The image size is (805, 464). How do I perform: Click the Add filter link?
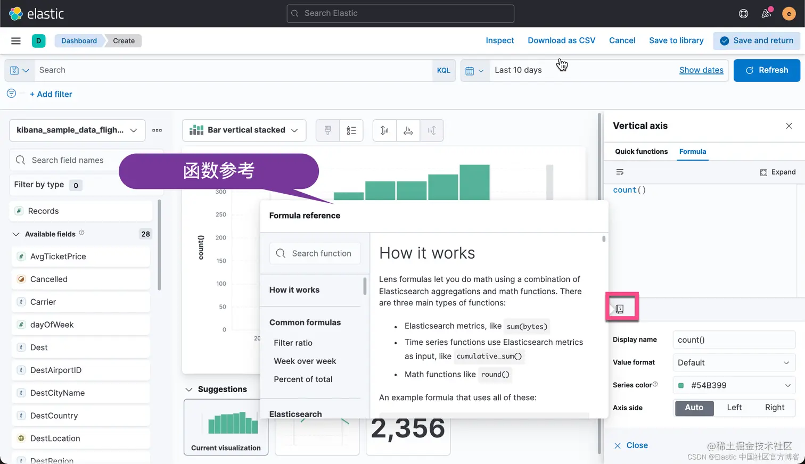[x=51, y=94]
